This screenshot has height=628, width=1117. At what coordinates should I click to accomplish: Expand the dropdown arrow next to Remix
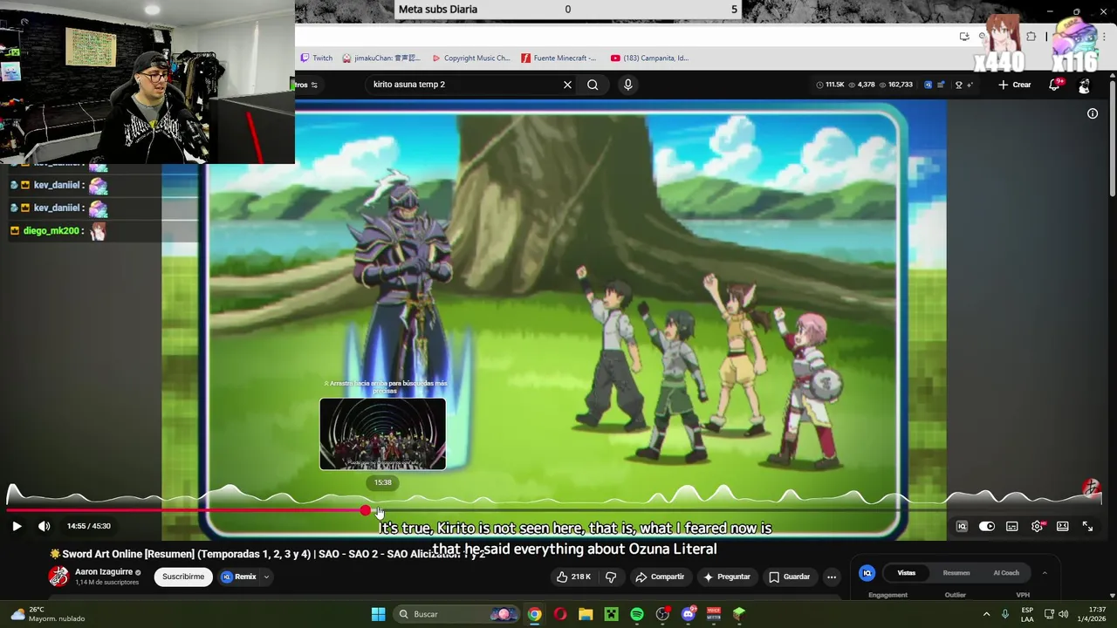266,577
